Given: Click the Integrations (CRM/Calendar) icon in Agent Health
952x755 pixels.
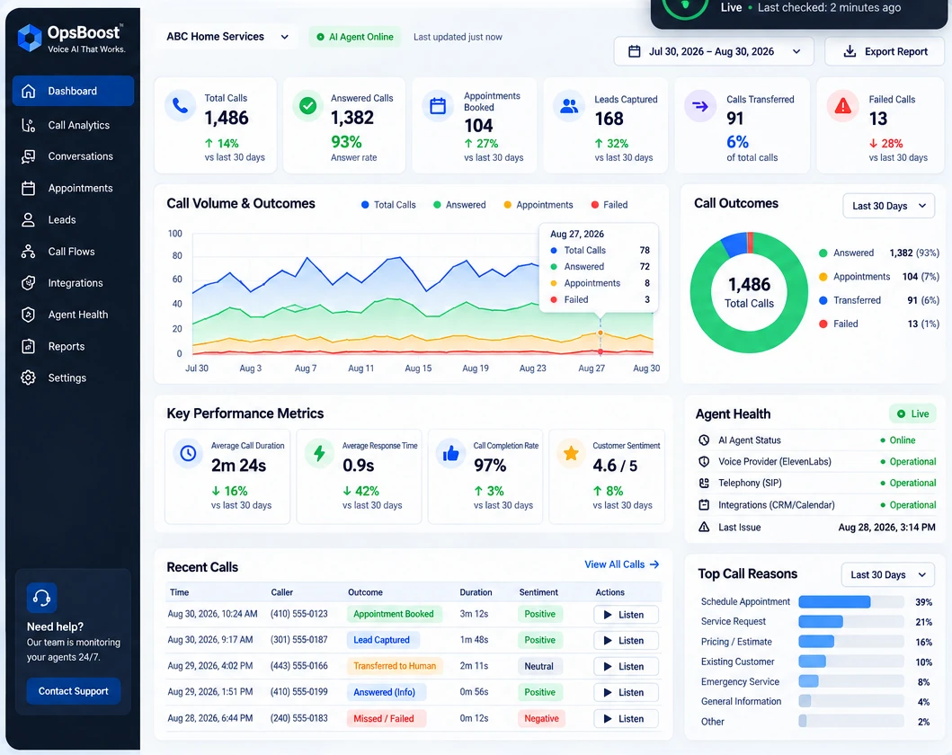Looking at the screenshot, I should coord(704,505).
